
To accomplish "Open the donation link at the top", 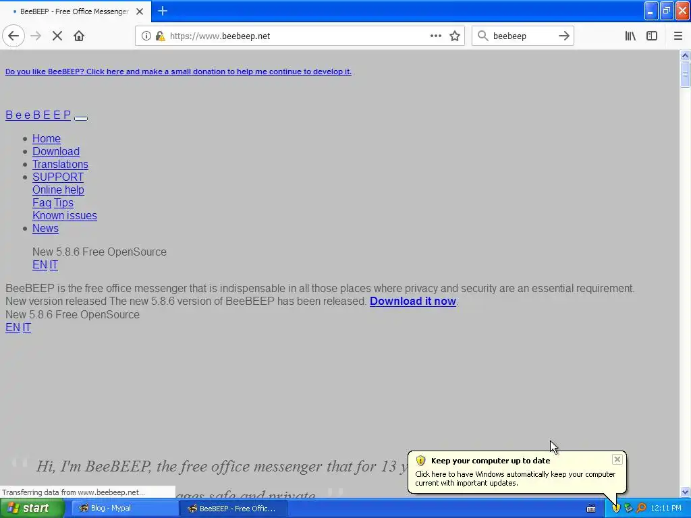I will [178, 71].
